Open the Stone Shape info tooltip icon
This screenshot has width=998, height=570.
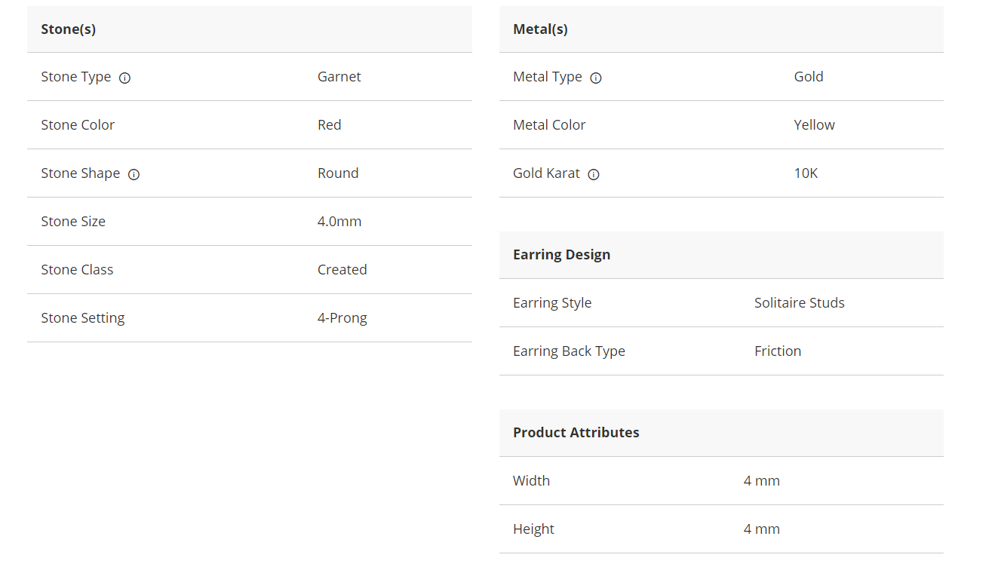[x=134, y=174]
